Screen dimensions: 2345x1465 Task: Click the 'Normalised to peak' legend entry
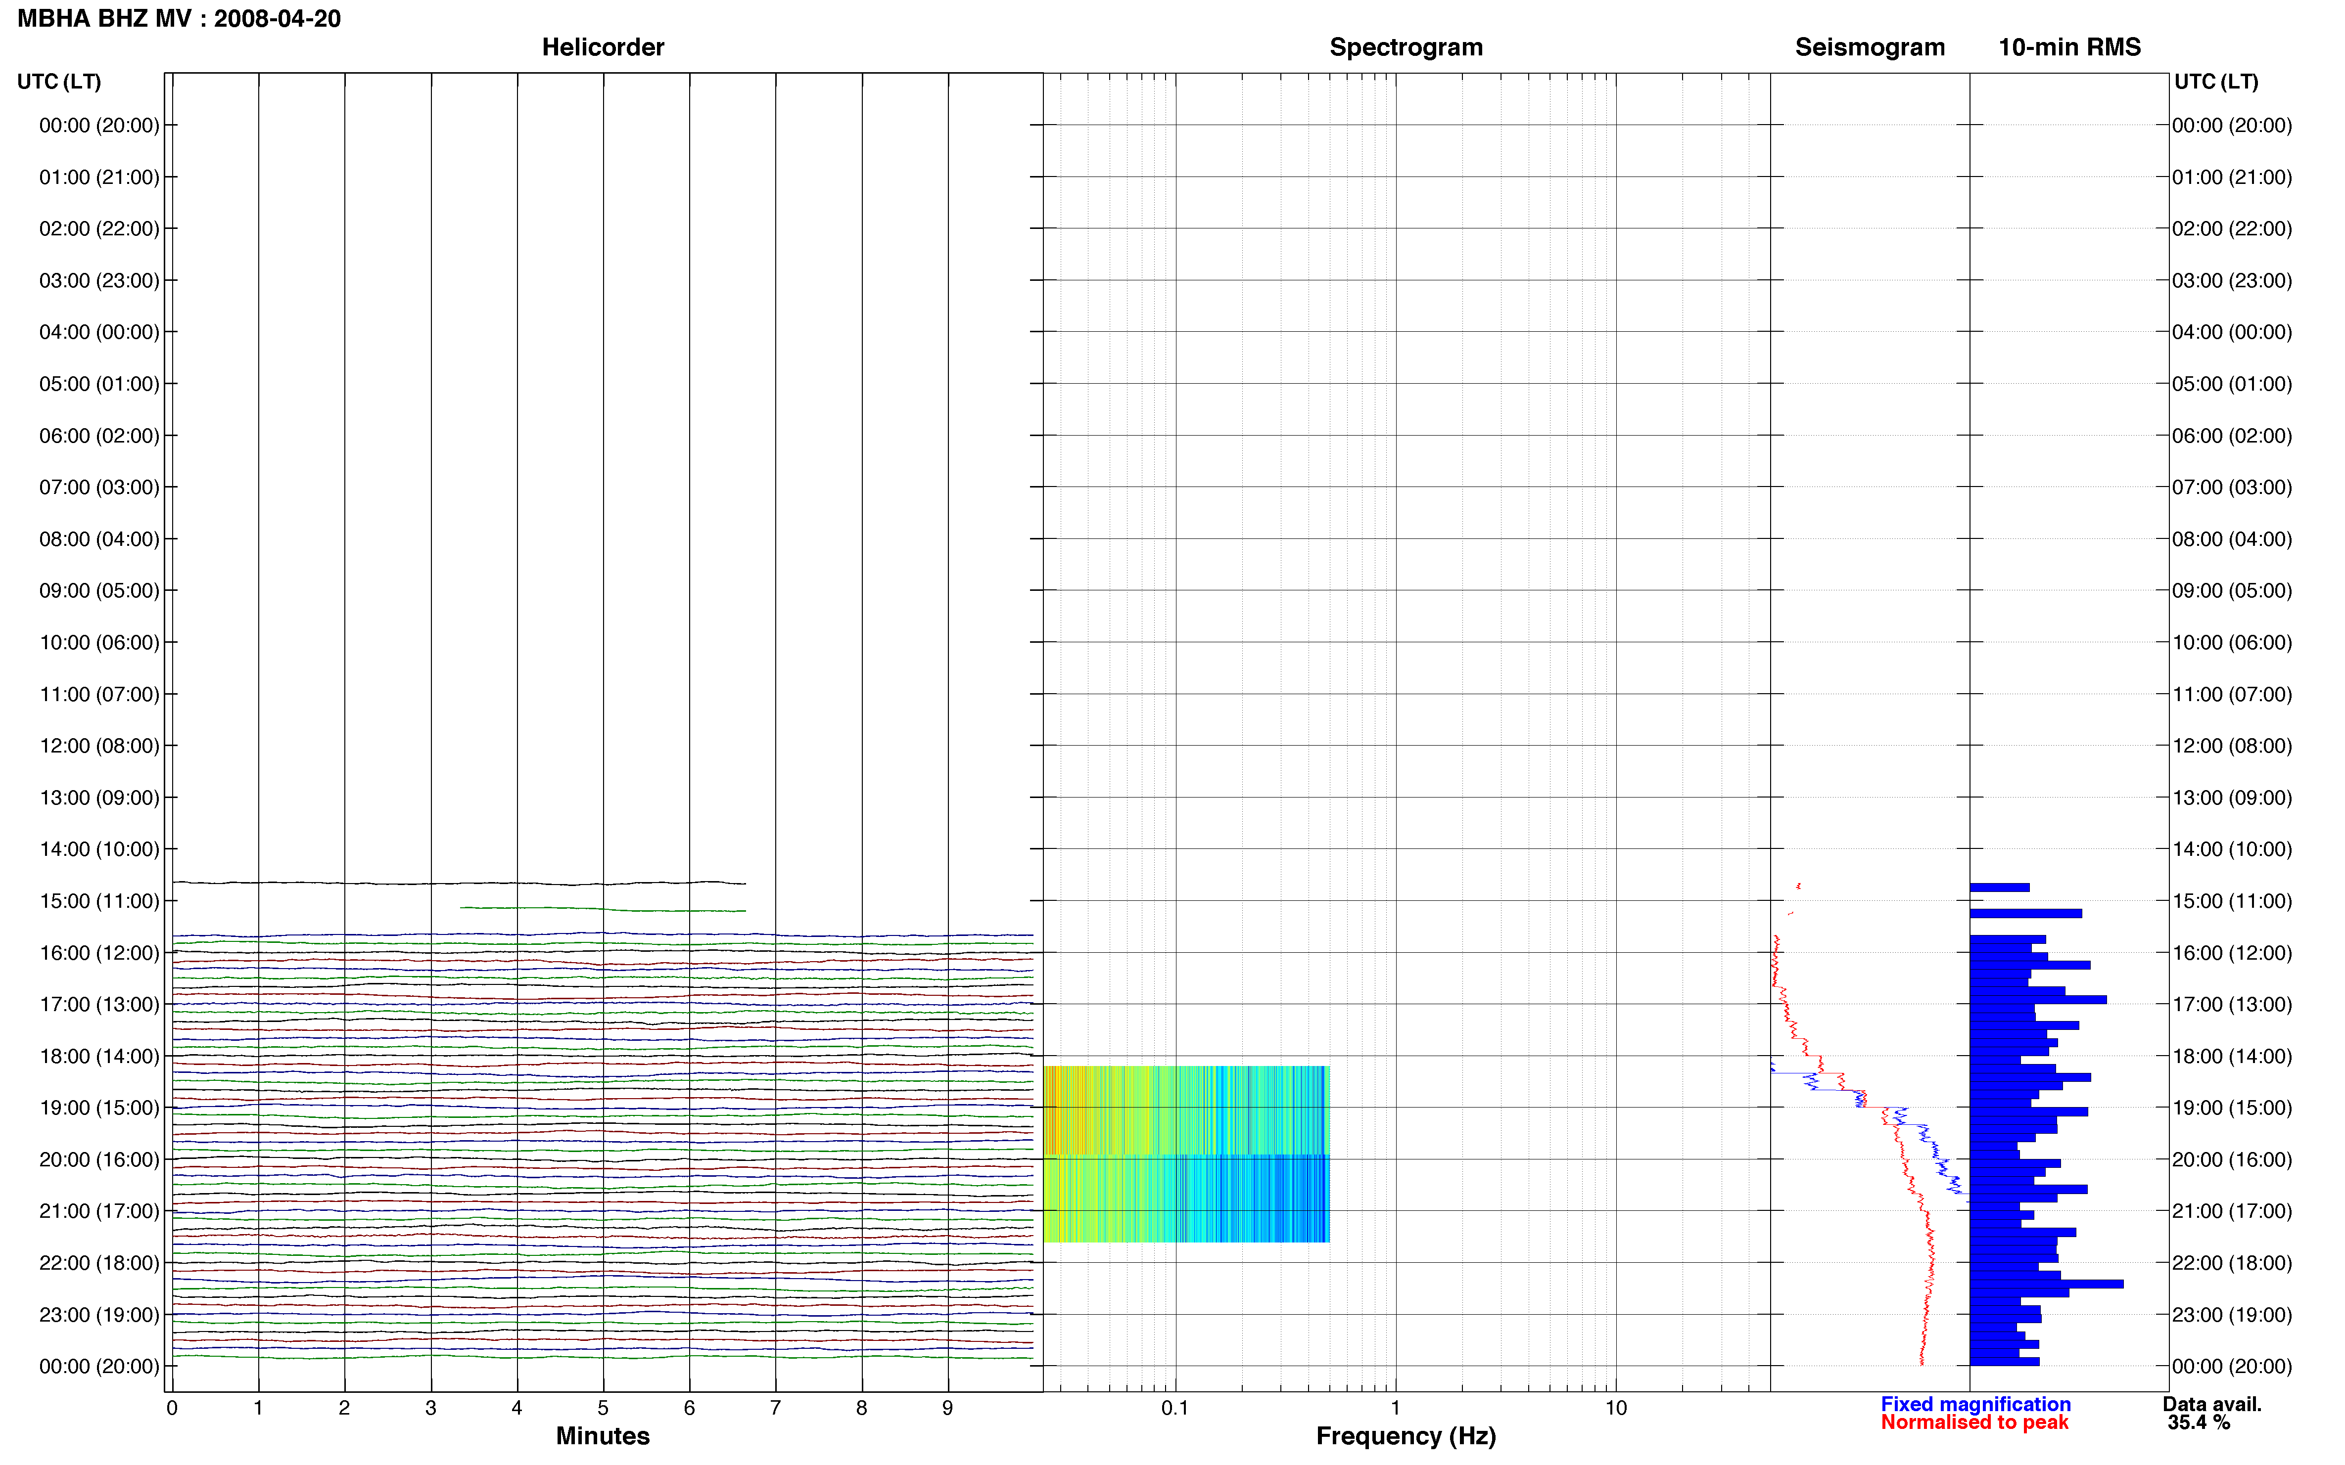click(1974, 1422)
